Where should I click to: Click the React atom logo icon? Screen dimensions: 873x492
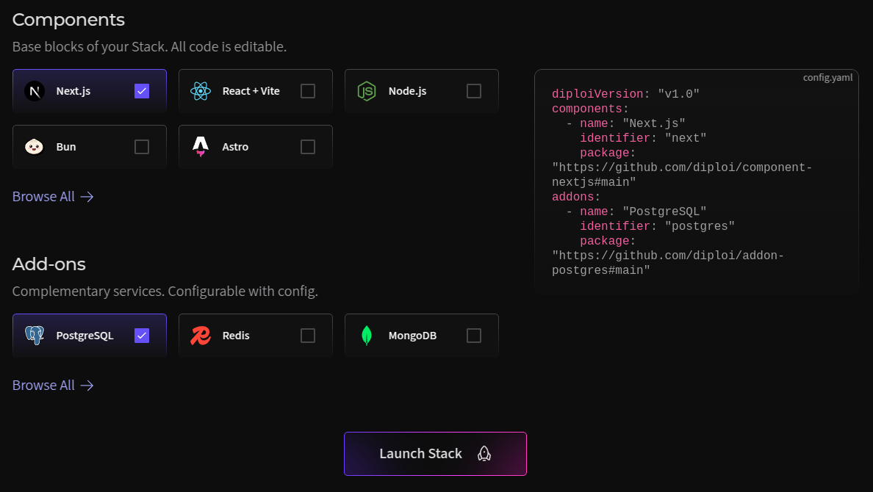coord(201,91)
